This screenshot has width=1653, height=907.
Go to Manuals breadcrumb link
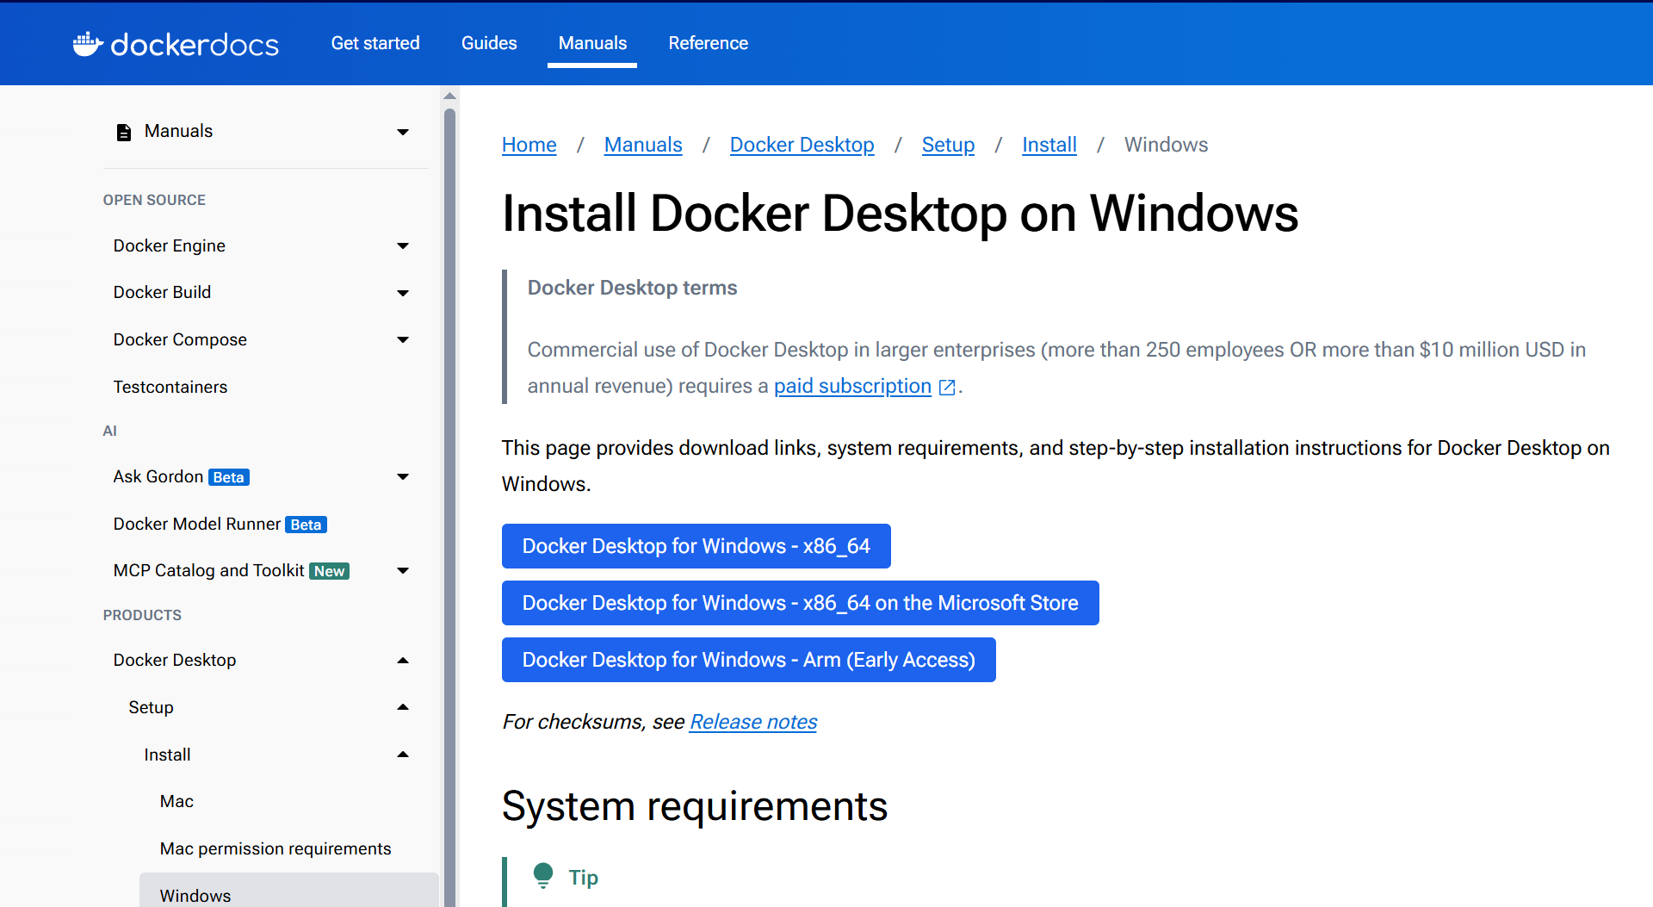coord(643,145)
